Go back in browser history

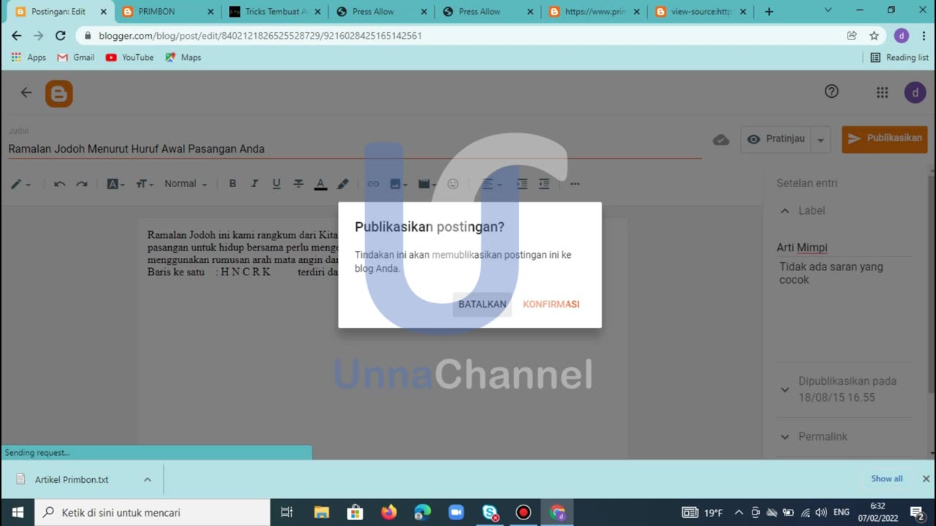[x=16, y=36]
